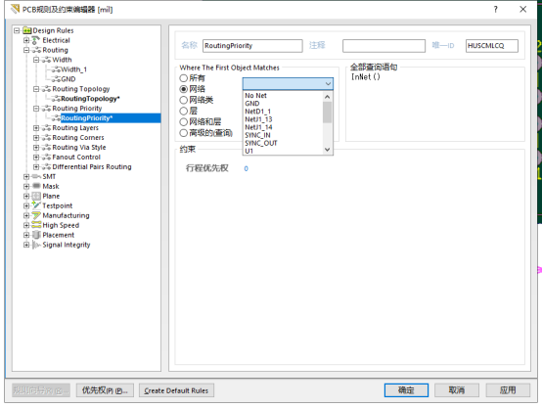Open the 优先权 priorities button

click(105, 390)
